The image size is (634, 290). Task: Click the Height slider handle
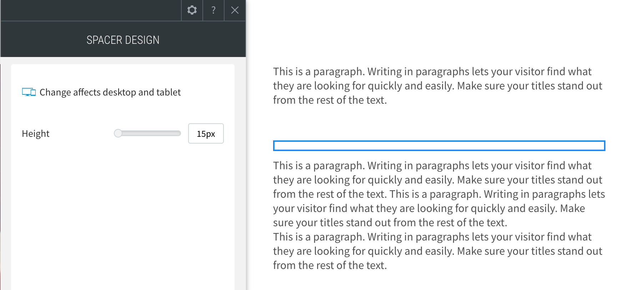(118, 133)
